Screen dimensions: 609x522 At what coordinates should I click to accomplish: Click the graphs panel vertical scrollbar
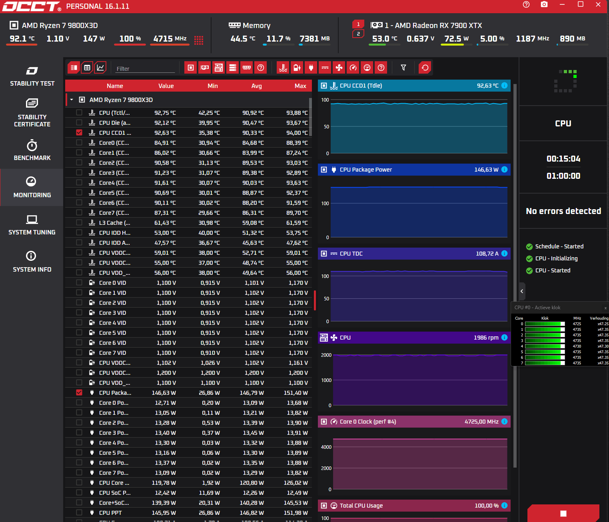[x=515, y=276]
